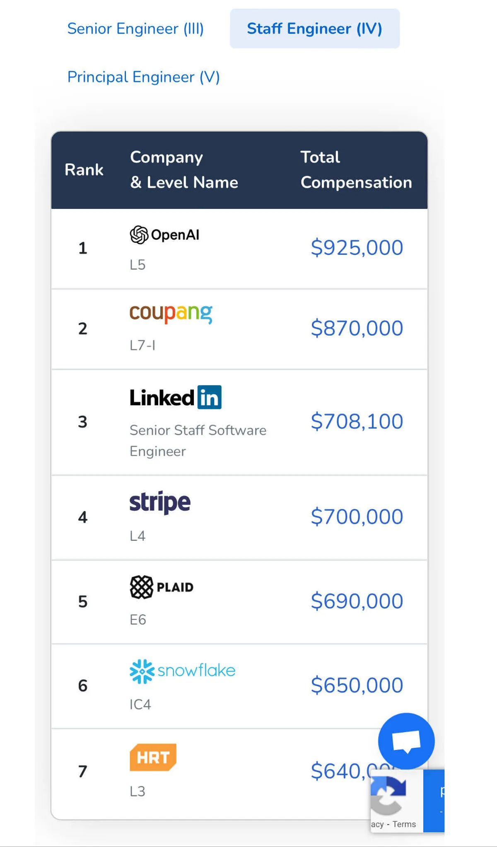Select the Staff Engineer (IV) tab

pos(314,29)
